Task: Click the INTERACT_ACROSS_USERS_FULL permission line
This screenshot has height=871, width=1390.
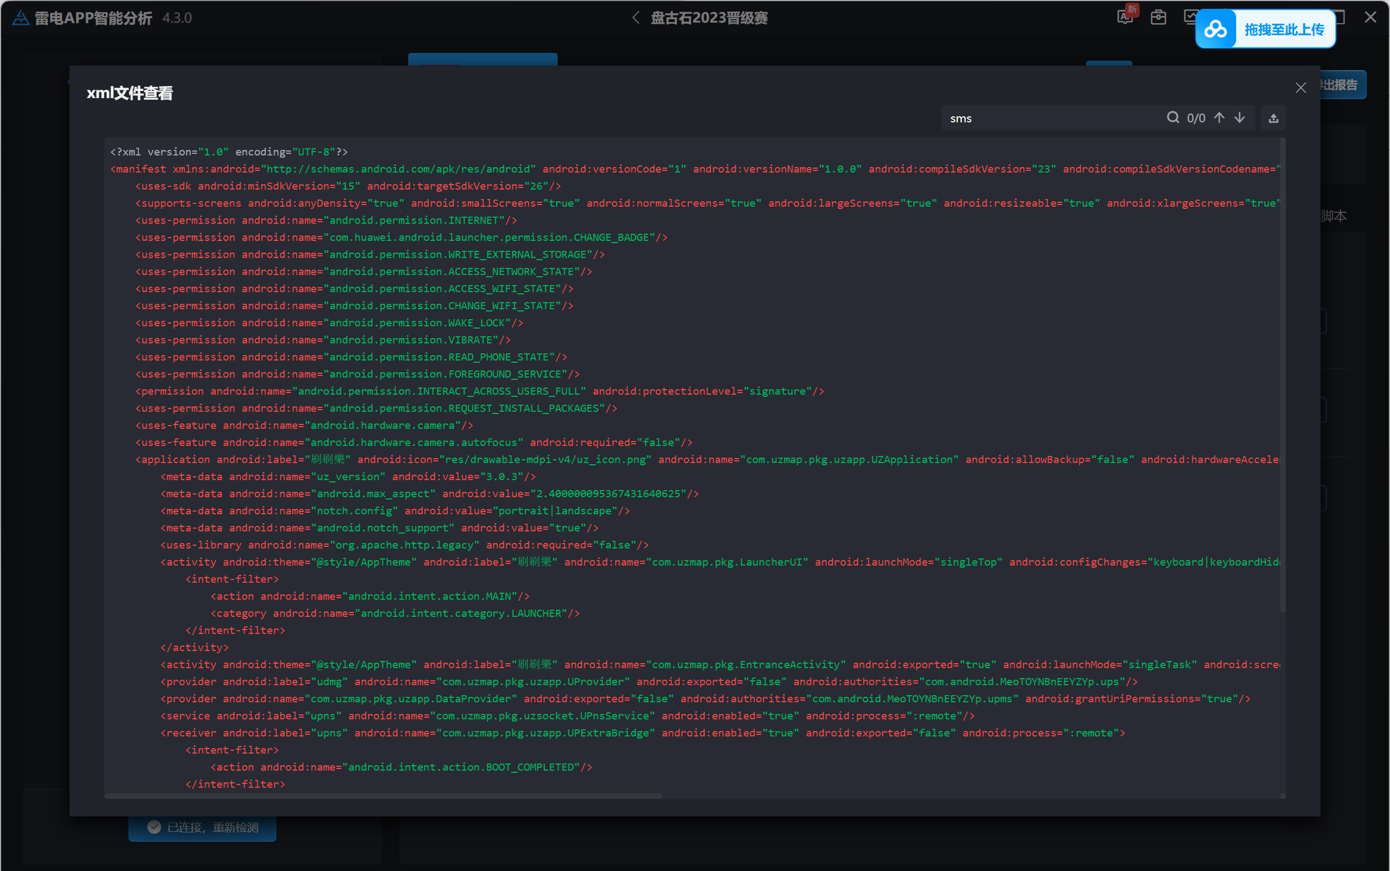Action: tap(480, 391)
